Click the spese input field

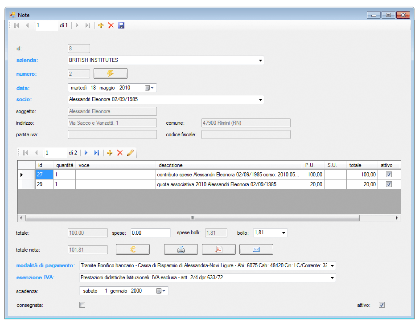pyautogui.click(x=151, y=233)
